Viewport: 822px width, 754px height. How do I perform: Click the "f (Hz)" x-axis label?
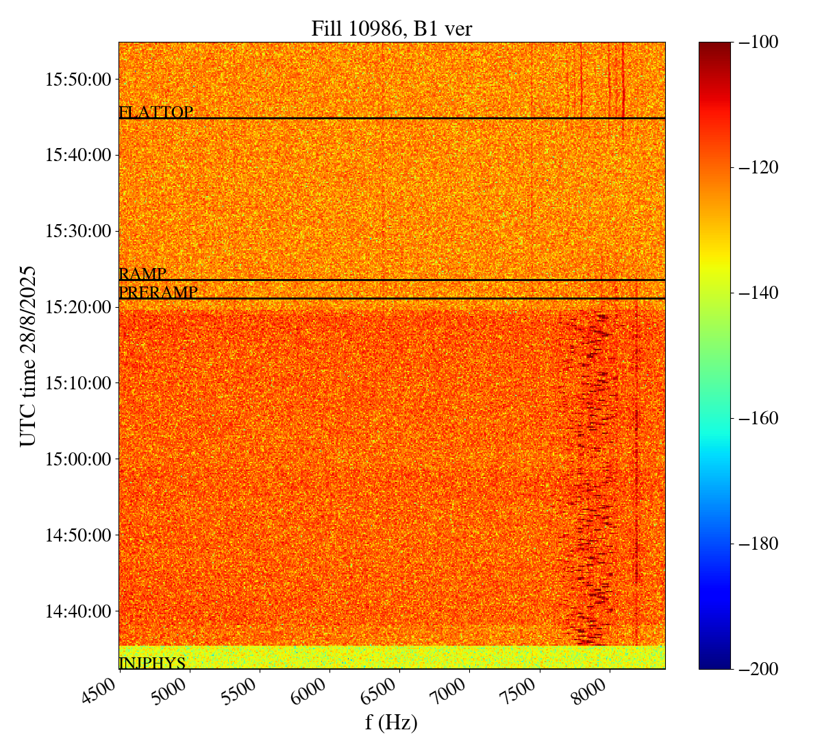(391, 722)
